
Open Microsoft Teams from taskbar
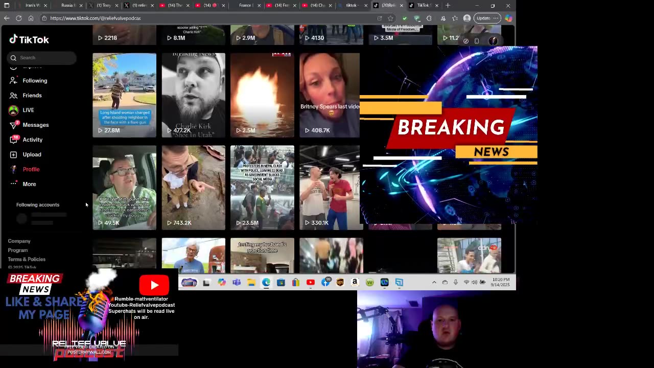tap(237, 283)
